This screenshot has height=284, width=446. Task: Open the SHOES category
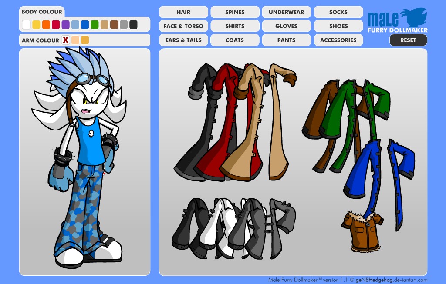pos(338,26)
